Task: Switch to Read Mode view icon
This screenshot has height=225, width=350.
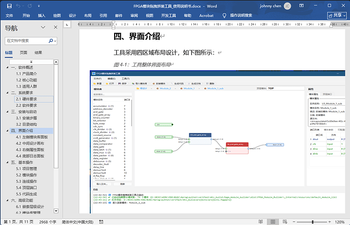Action: [x=261, y=221]
